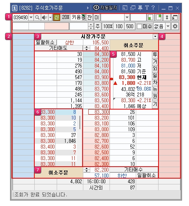189x206 pixels.
Task: Select the 거 side tab
Action: point(155,62)
